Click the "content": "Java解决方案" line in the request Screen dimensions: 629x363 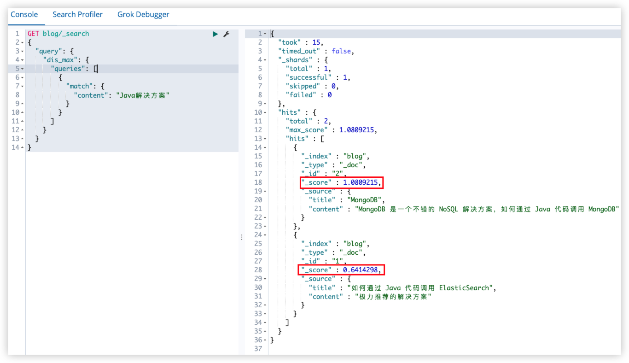coord(122,95)
